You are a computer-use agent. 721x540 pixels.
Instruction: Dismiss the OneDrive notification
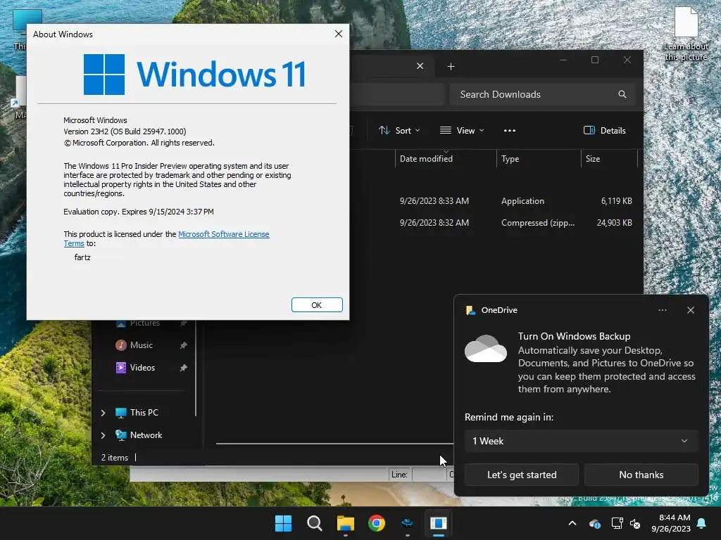click(690, 310)
